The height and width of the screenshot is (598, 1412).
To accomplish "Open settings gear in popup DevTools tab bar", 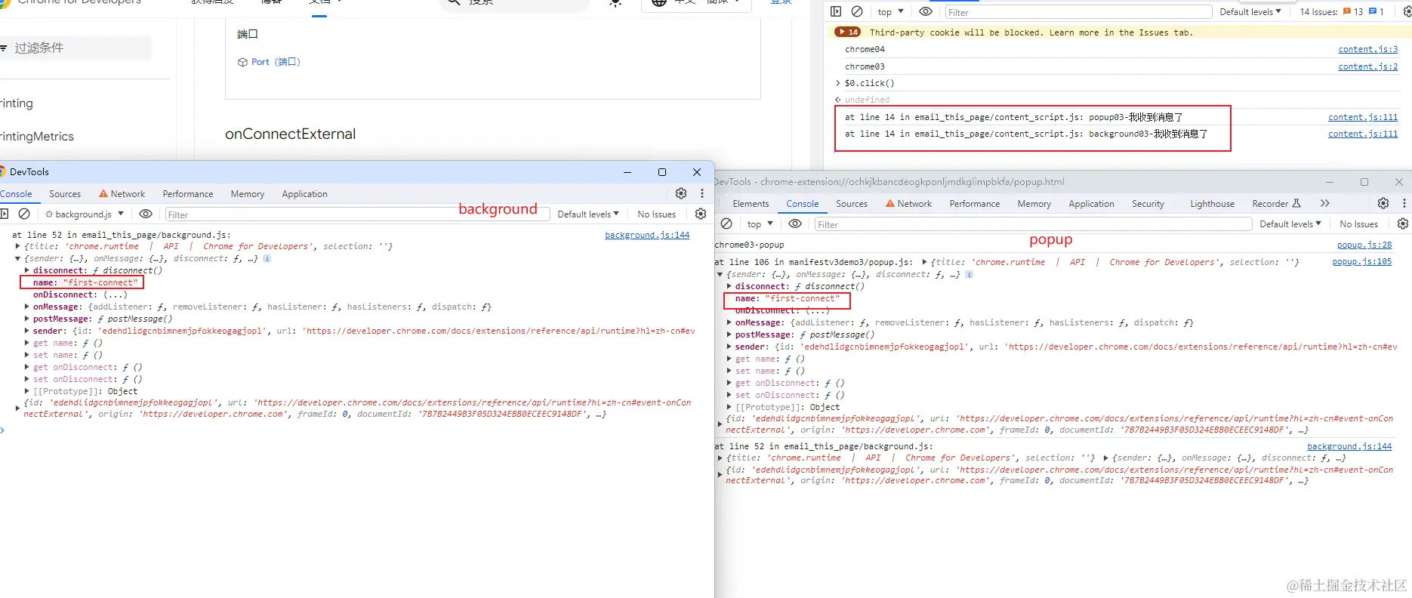I will 1383,203.
